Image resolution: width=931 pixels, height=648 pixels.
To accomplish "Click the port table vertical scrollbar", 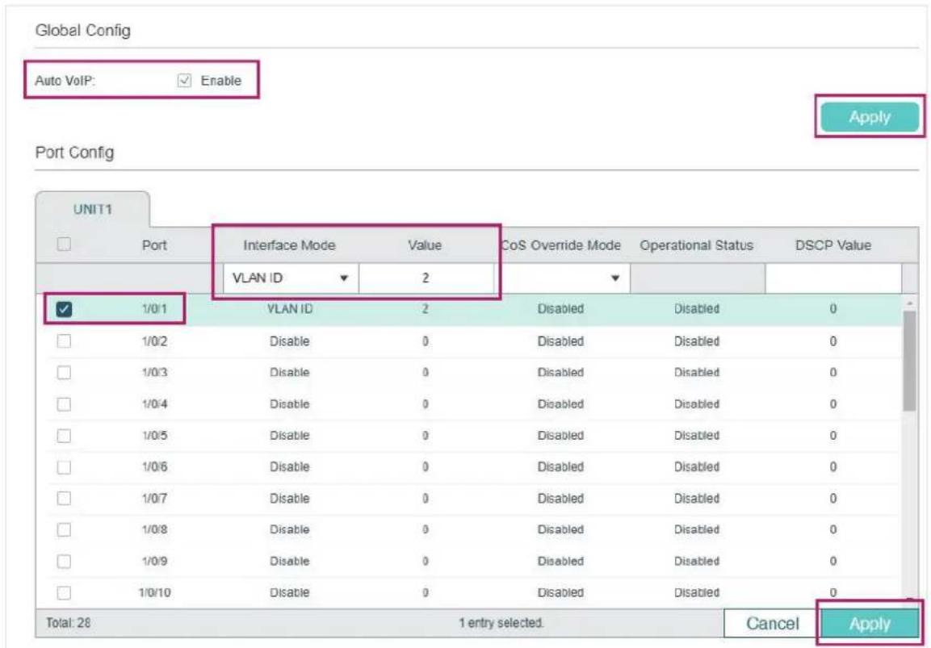I will click(908, 361).
